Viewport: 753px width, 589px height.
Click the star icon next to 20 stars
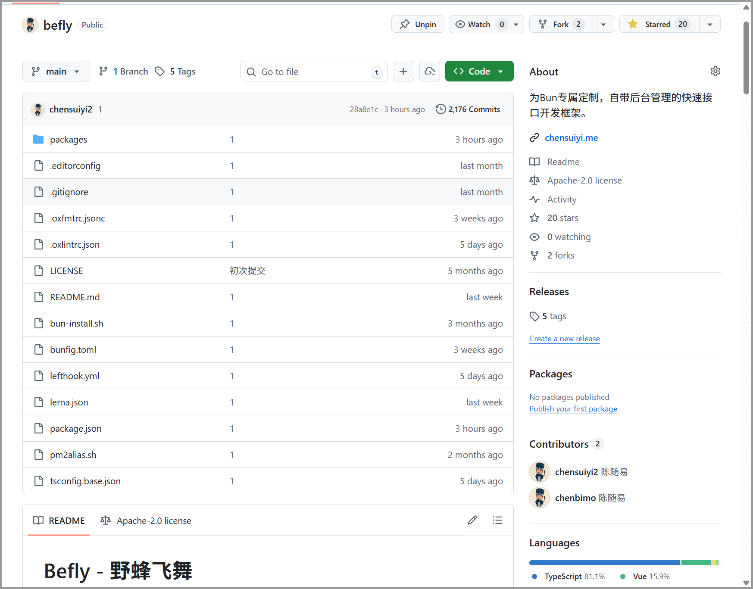point(534,218)
